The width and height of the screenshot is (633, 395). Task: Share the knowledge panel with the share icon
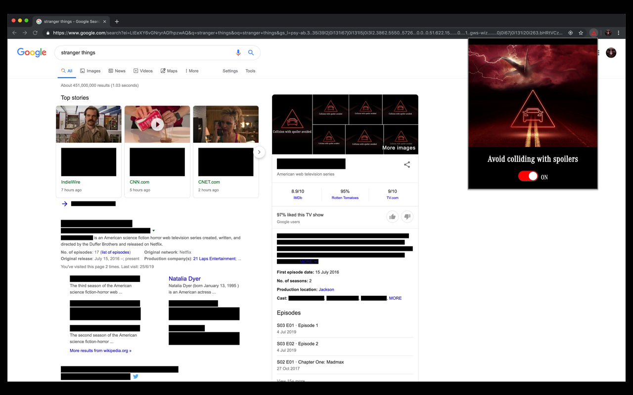point(407,164)
